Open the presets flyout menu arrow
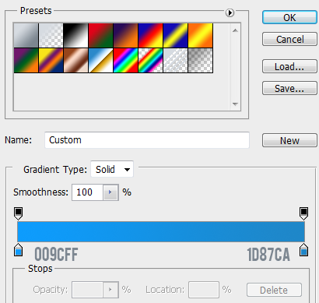Screen dimensions: 319x303 [230, 12]
